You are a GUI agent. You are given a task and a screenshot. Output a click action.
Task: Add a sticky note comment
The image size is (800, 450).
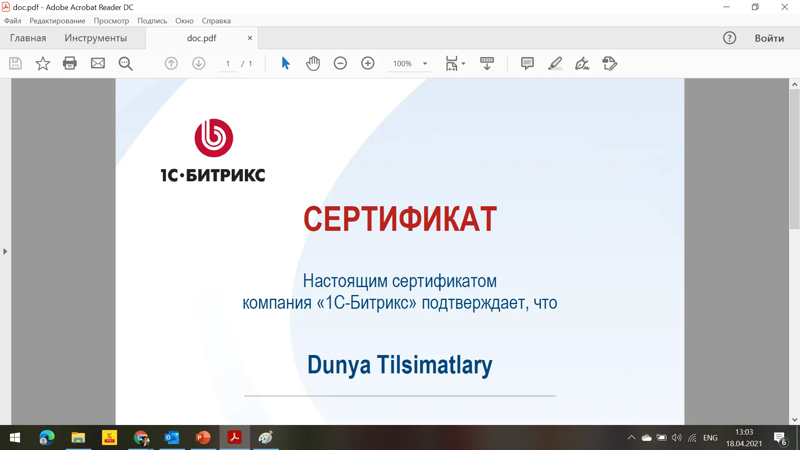click(527, 63)
